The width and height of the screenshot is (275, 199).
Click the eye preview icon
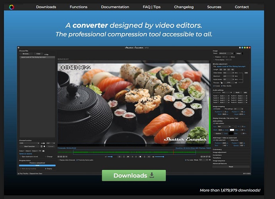[209, 160]
